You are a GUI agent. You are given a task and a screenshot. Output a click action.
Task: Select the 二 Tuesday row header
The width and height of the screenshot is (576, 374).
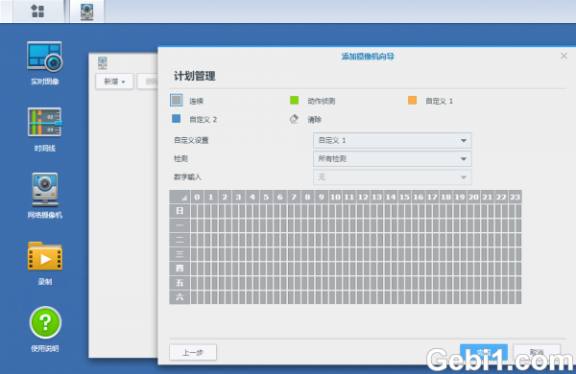pyautogui.click(x=180, y=240)
